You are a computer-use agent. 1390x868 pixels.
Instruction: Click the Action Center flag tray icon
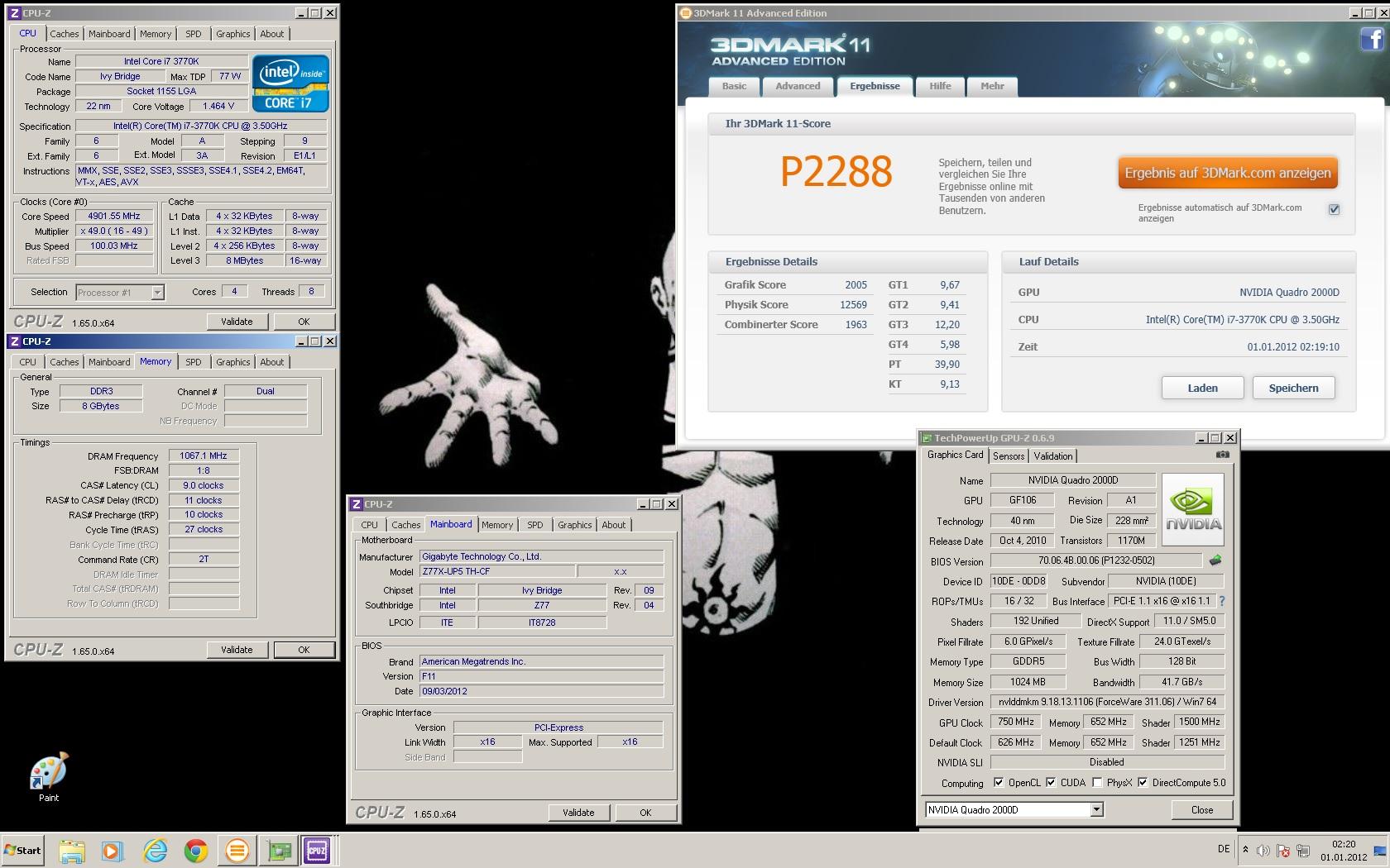(x=1283, y=851)
